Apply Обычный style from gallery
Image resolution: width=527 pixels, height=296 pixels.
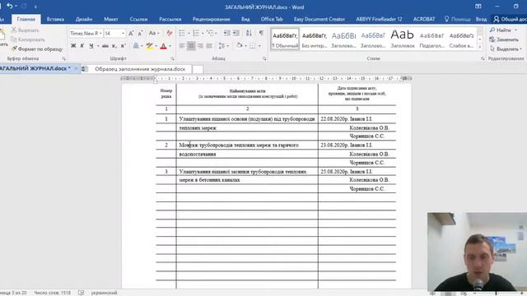[x=285, y=39]
